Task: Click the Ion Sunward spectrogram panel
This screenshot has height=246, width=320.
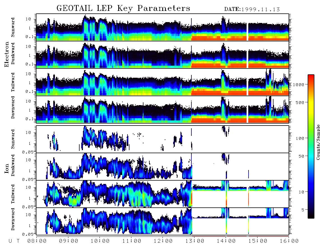Action: (163, 139)
